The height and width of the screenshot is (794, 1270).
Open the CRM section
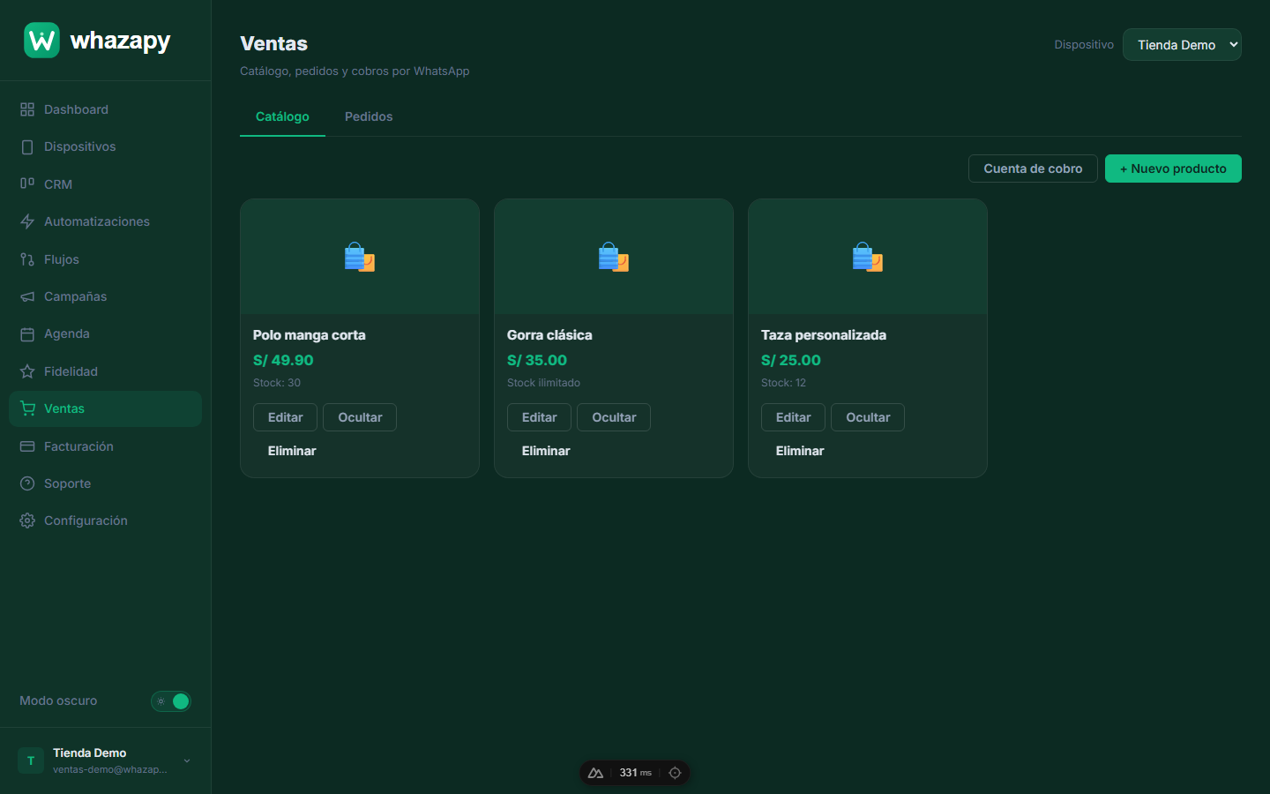click(105, 184)
